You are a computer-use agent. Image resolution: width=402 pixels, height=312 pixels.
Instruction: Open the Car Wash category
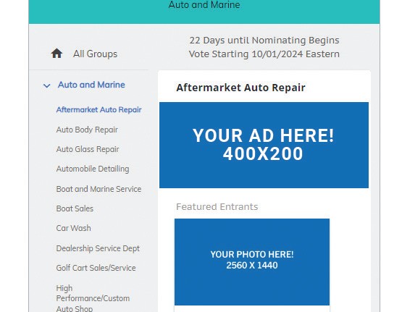coord(73,228)
